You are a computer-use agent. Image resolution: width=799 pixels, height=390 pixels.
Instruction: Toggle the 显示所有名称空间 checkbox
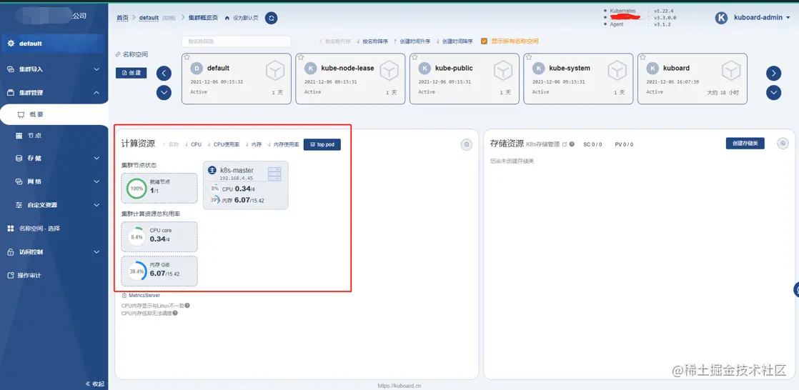click(x=484, y=41)
